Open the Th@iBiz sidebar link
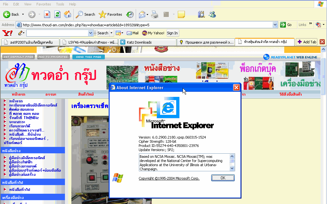 tap(24, 118)
